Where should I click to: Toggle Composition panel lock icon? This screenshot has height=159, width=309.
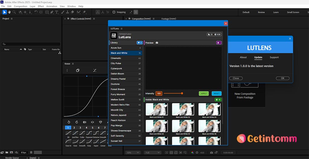point(129,18)
